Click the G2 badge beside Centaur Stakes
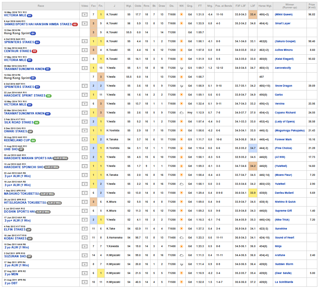The width and height of the screenshot is (318, 289). [x=35, y=51]
